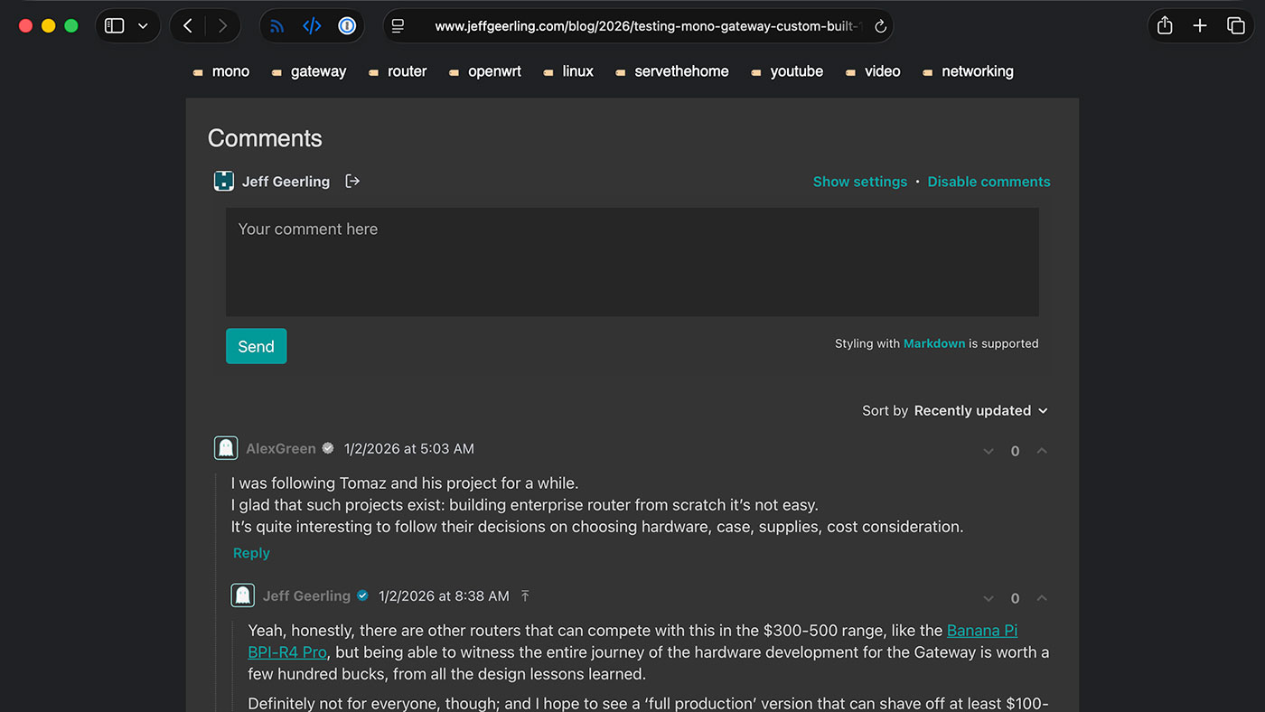
Task: Submit the comment with Send
Action: (256, 346)
